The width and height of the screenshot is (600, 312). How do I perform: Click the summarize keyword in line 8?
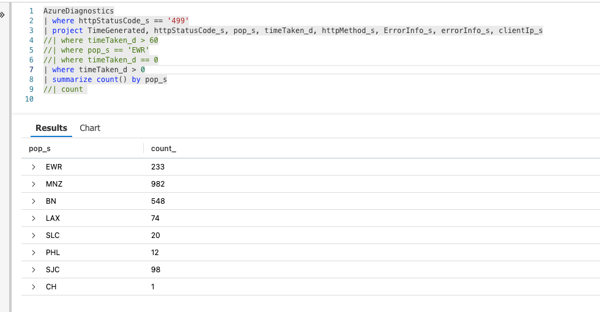pos(72,80)
